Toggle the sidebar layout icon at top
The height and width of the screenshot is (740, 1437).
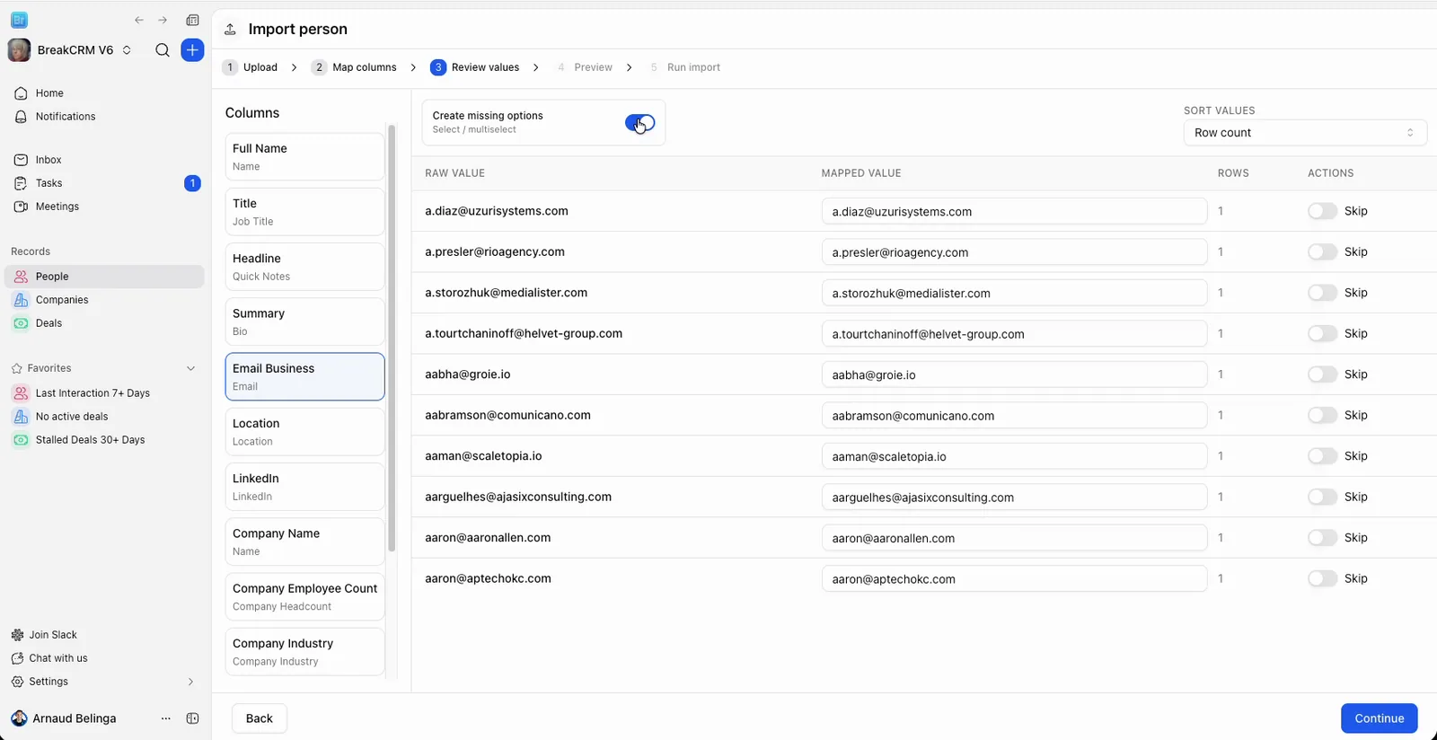(x=192, y=20)
